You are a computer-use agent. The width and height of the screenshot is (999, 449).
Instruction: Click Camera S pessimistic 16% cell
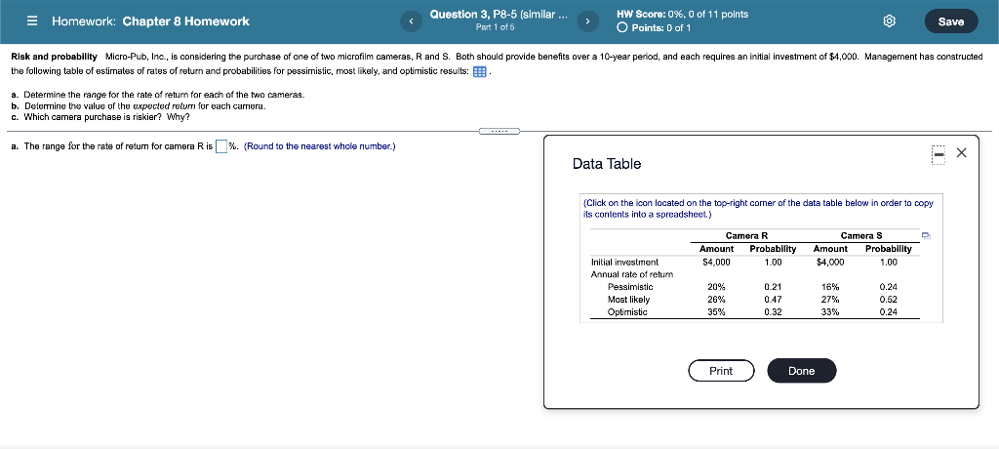click(x=830, y=287)
